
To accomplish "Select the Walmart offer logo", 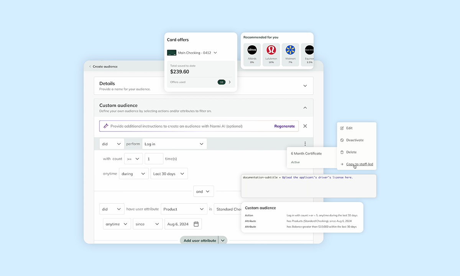I will pyautogui.click(x=290, y=50).
